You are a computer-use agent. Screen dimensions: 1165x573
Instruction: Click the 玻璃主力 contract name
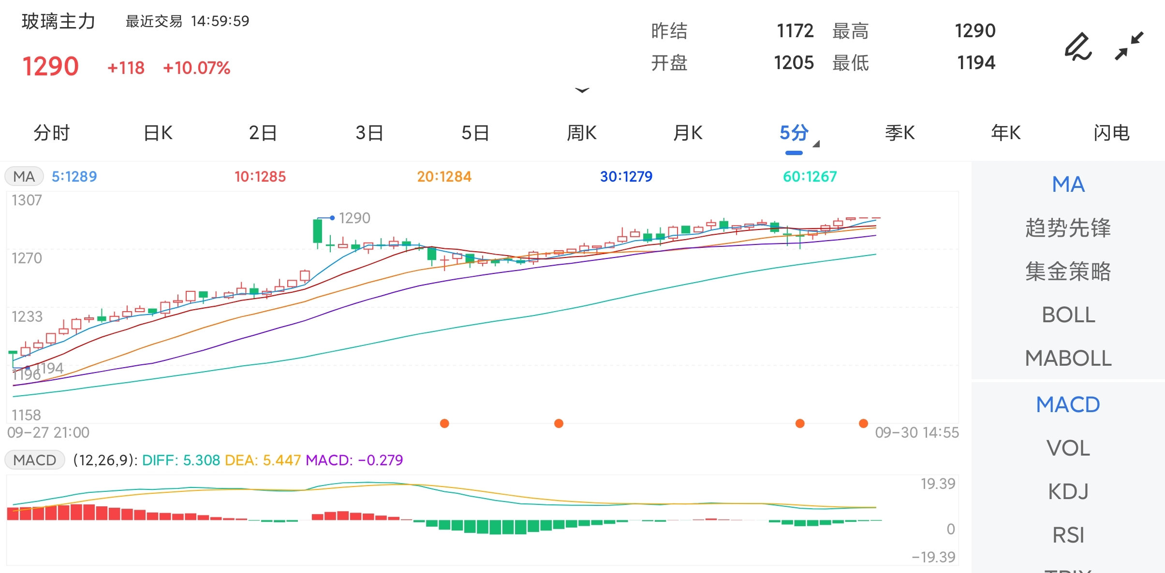59,21
